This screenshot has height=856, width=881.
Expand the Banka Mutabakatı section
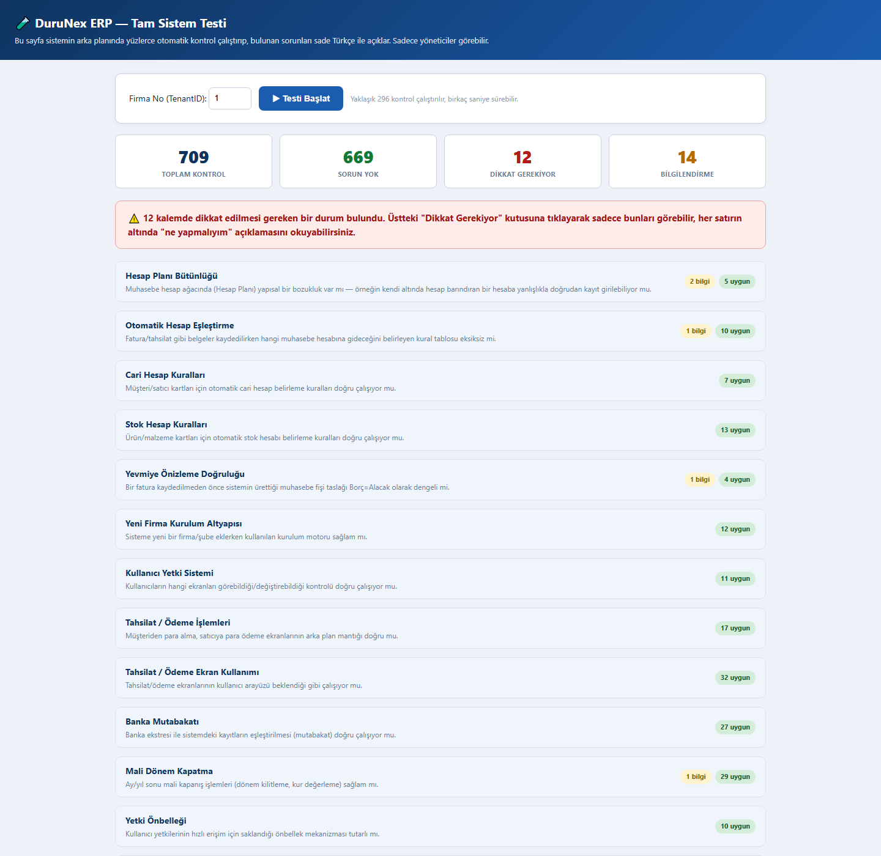441,728
